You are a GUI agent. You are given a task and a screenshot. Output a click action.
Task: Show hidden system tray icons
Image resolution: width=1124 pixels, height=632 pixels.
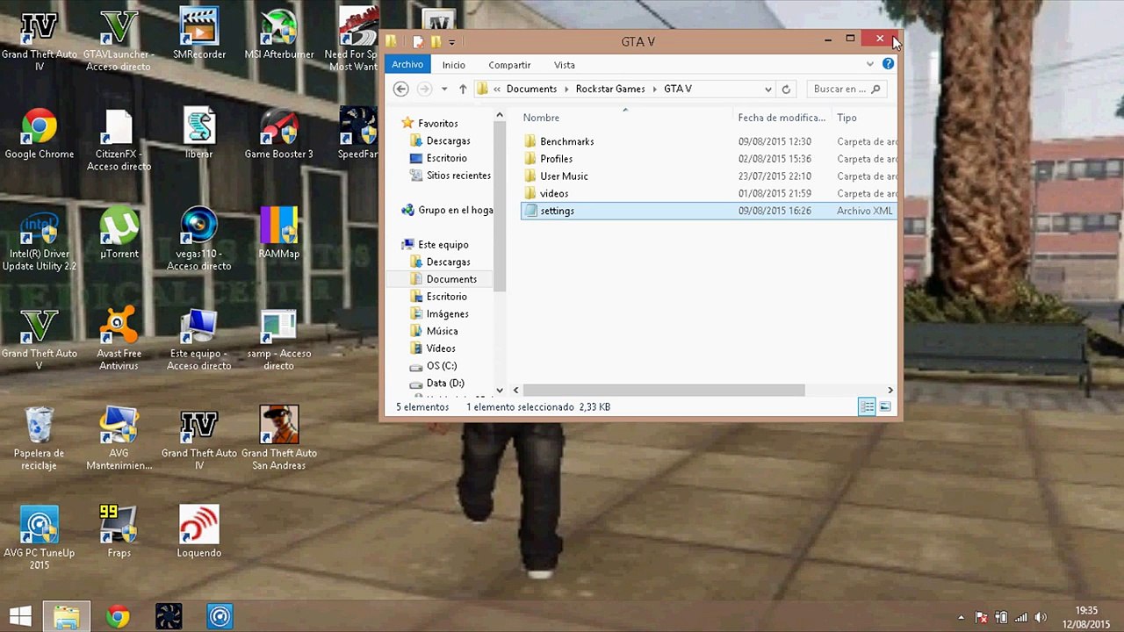coord(961,617)
